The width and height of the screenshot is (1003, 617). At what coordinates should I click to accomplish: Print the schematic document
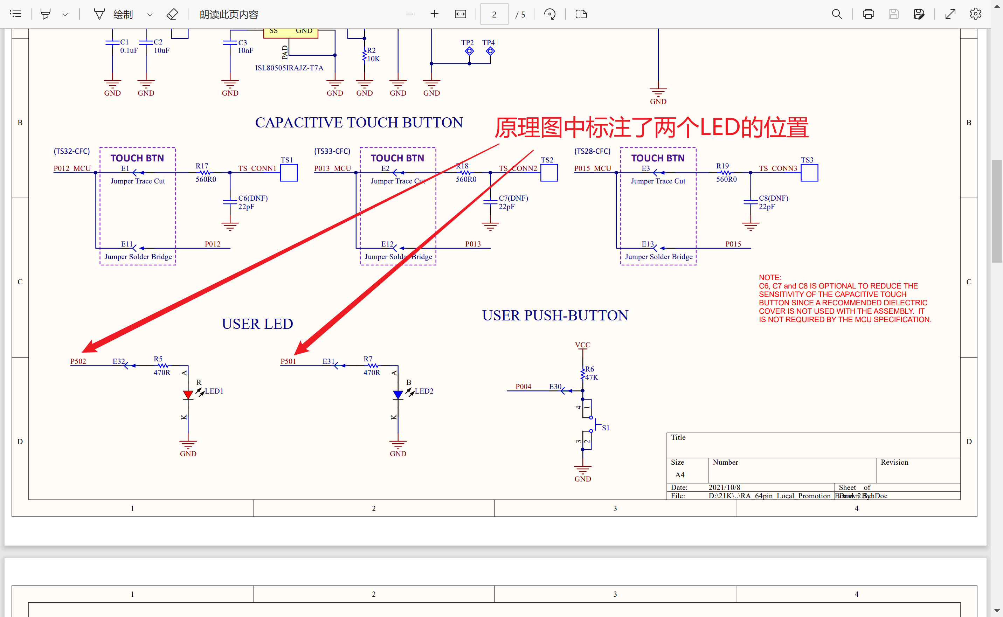[x=868, y=13]
